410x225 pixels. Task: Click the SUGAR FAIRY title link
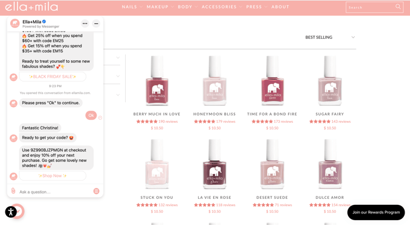330,114
